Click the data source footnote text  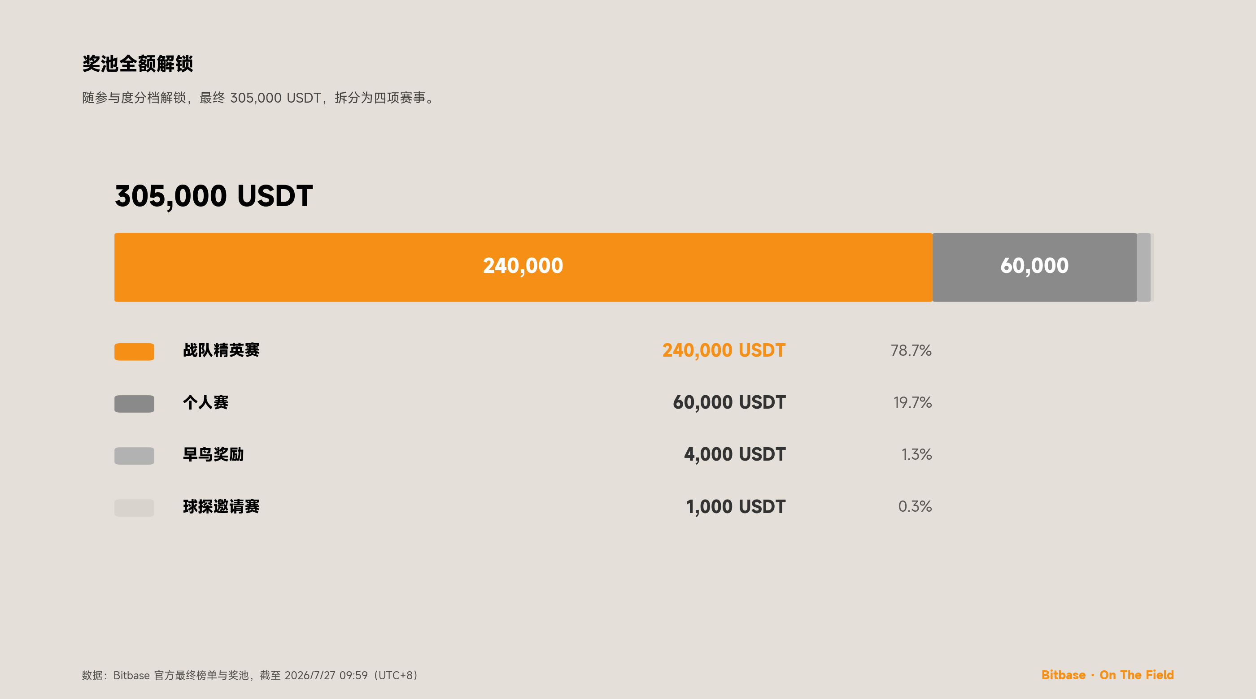250,675
